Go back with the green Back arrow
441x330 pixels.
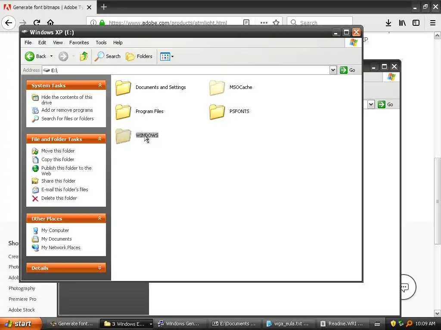(35, 56)
